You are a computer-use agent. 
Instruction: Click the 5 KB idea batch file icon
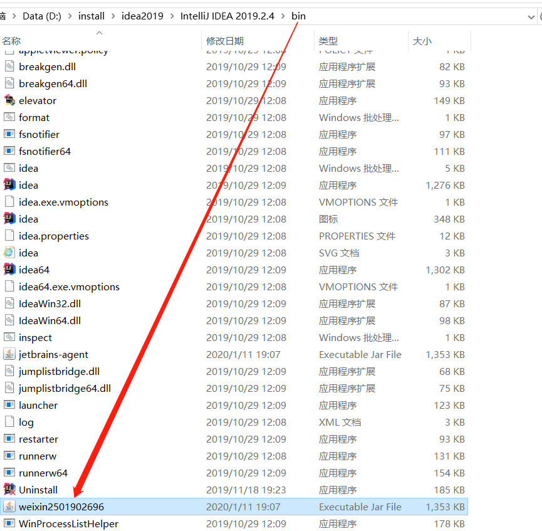coord(9,168)
